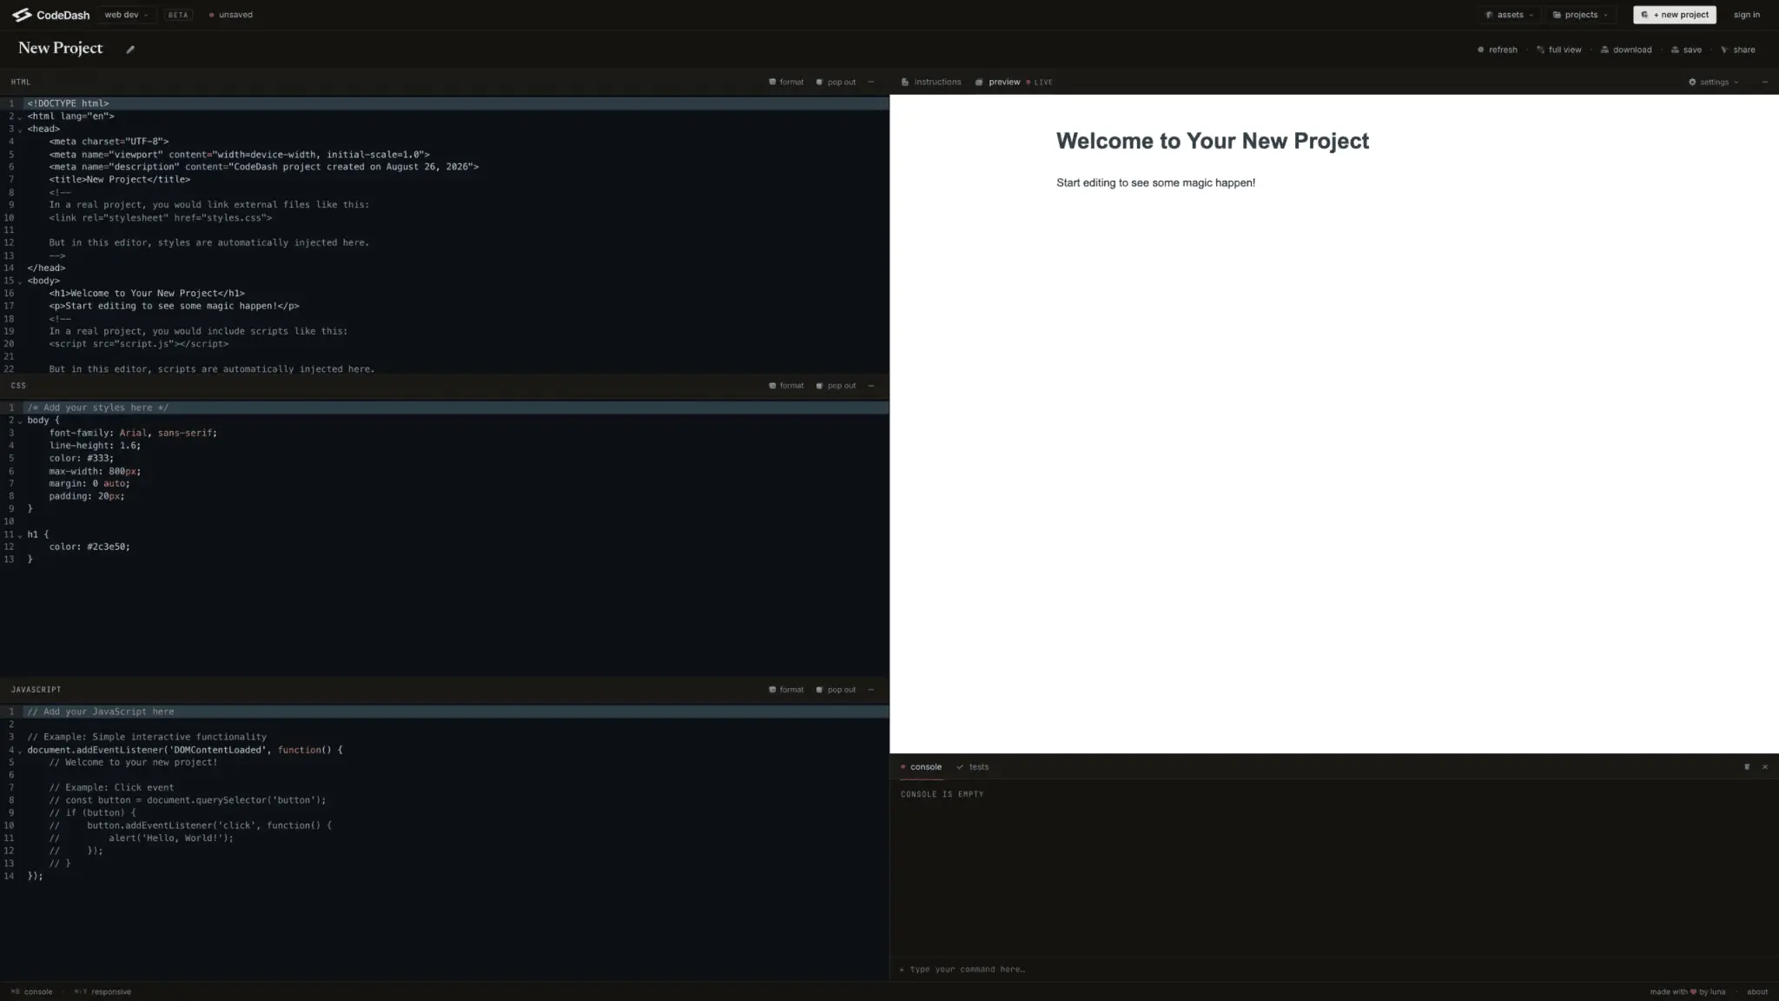Fold the CSS body rule at line 2
The width and height of the screenshot is (1779, 1001).
[20, 421]
